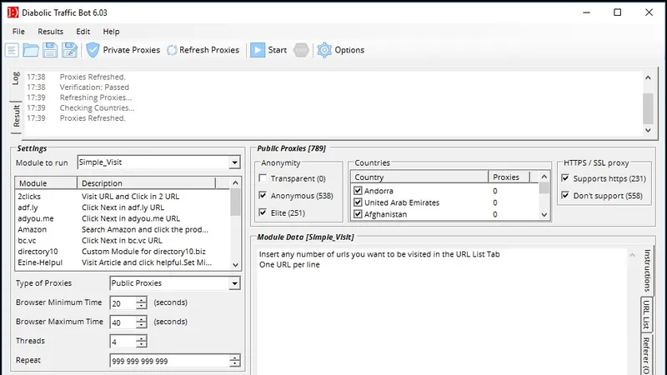Open Options via the gear icon

click(324, 50)
